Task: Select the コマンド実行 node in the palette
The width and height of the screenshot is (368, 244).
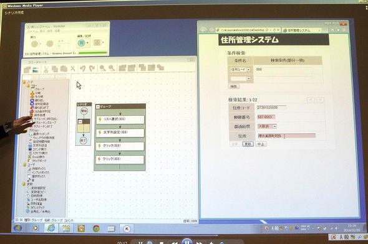Action: [x=37, y=149]
